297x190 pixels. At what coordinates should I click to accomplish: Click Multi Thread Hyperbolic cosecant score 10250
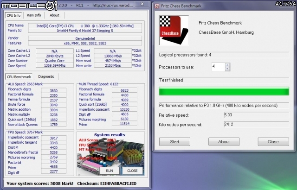[x=124, y=109]
